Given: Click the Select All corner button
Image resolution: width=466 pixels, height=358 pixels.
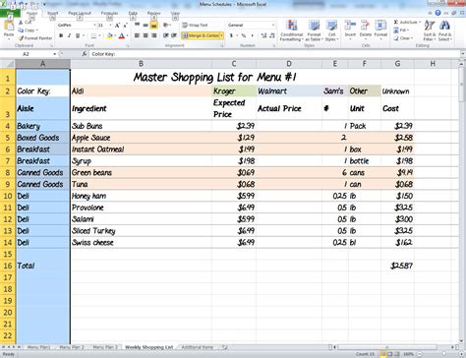Looking at the screenshot, I should 8,64.
